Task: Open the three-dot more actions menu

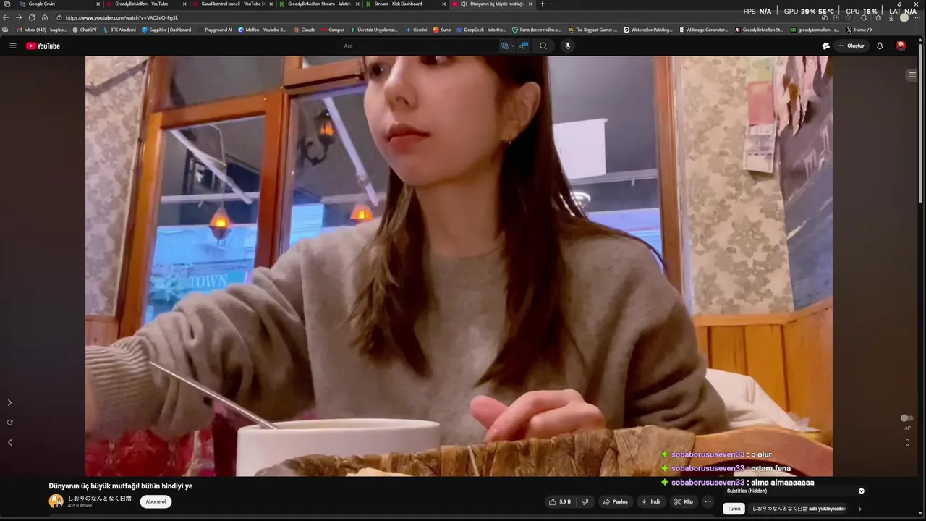Action: click(708, 501)
